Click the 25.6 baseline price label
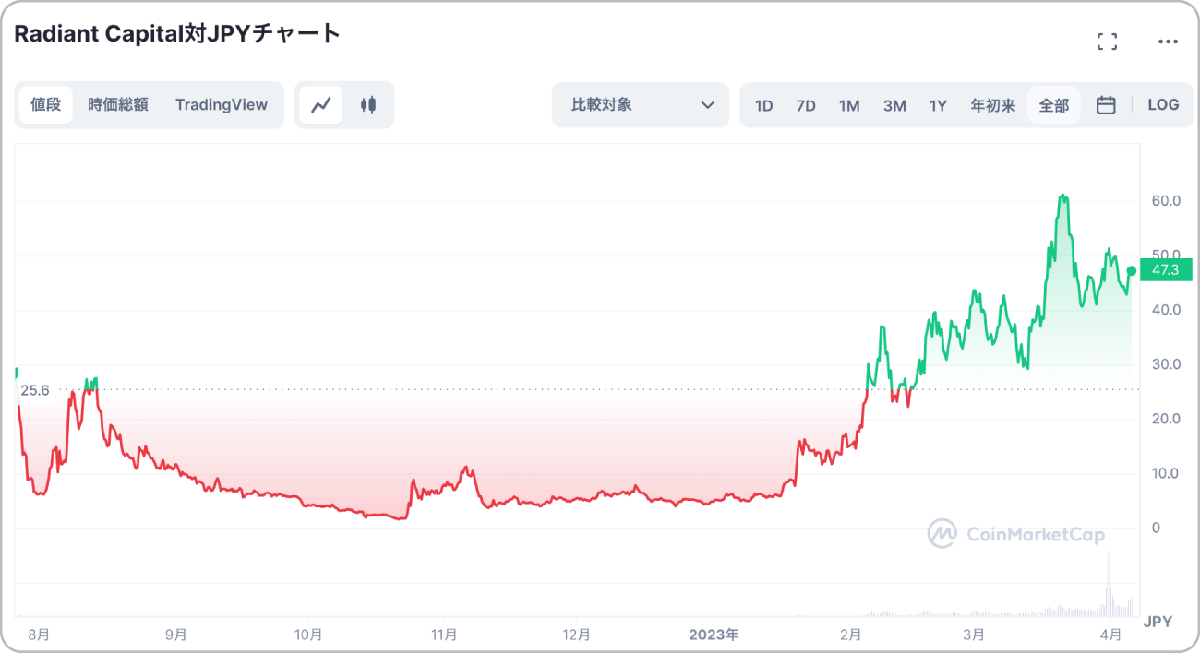1200x653 pixels. tap(35, 390)
